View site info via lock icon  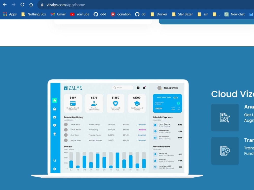[42, 5]
